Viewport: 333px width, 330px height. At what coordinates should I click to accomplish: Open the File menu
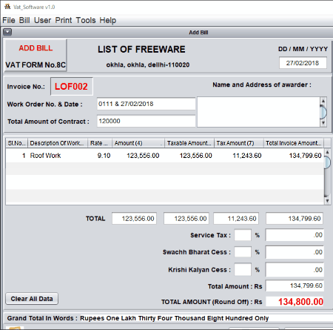9,20
